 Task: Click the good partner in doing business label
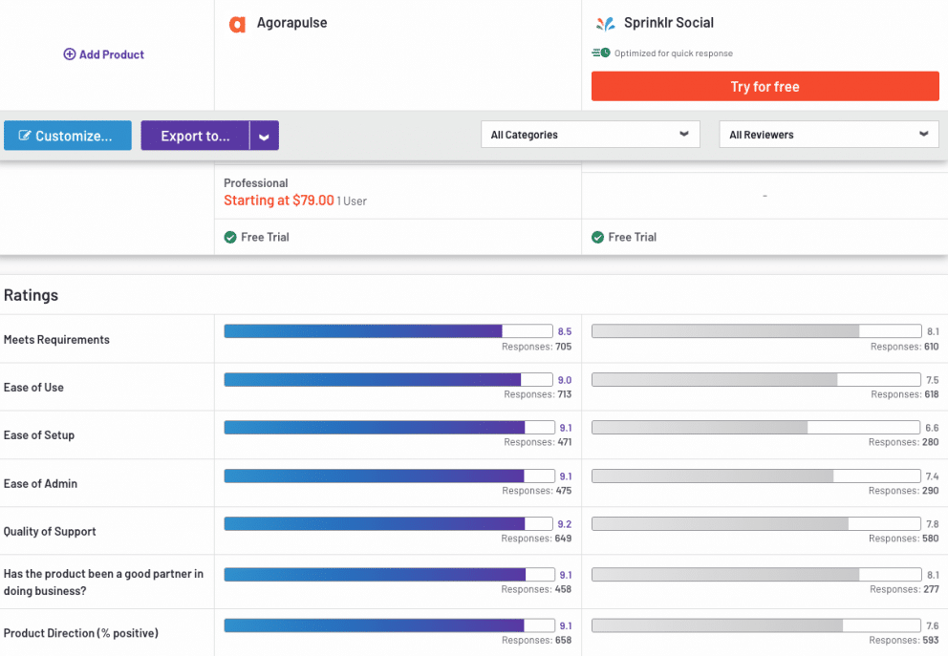103,582
